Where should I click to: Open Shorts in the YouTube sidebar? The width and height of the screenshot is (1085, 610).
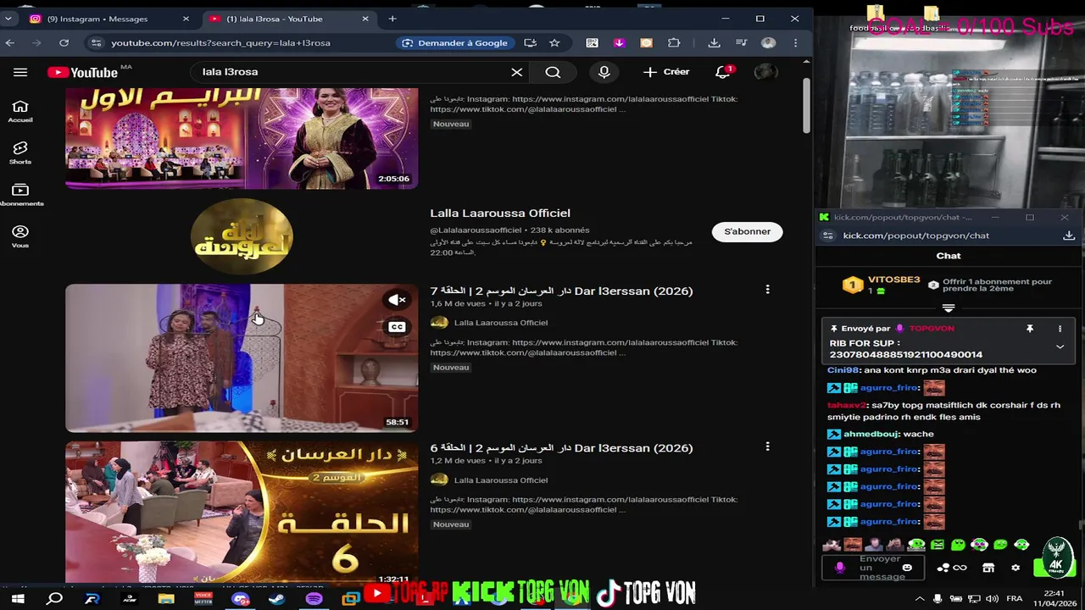click(20, 152)
